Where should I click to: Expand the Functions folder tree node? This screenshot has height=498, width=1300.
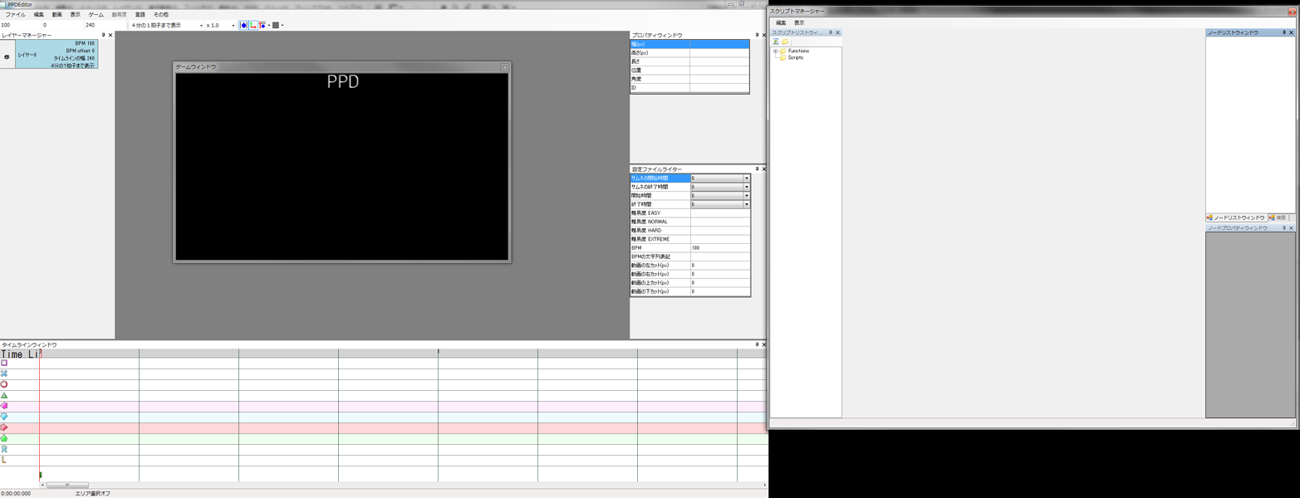(775, 51)
